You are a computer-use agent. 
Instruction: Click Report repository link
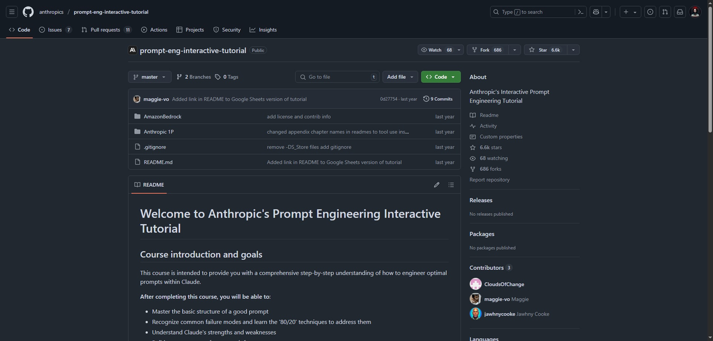pyautogui.click(x=490, y=180)
